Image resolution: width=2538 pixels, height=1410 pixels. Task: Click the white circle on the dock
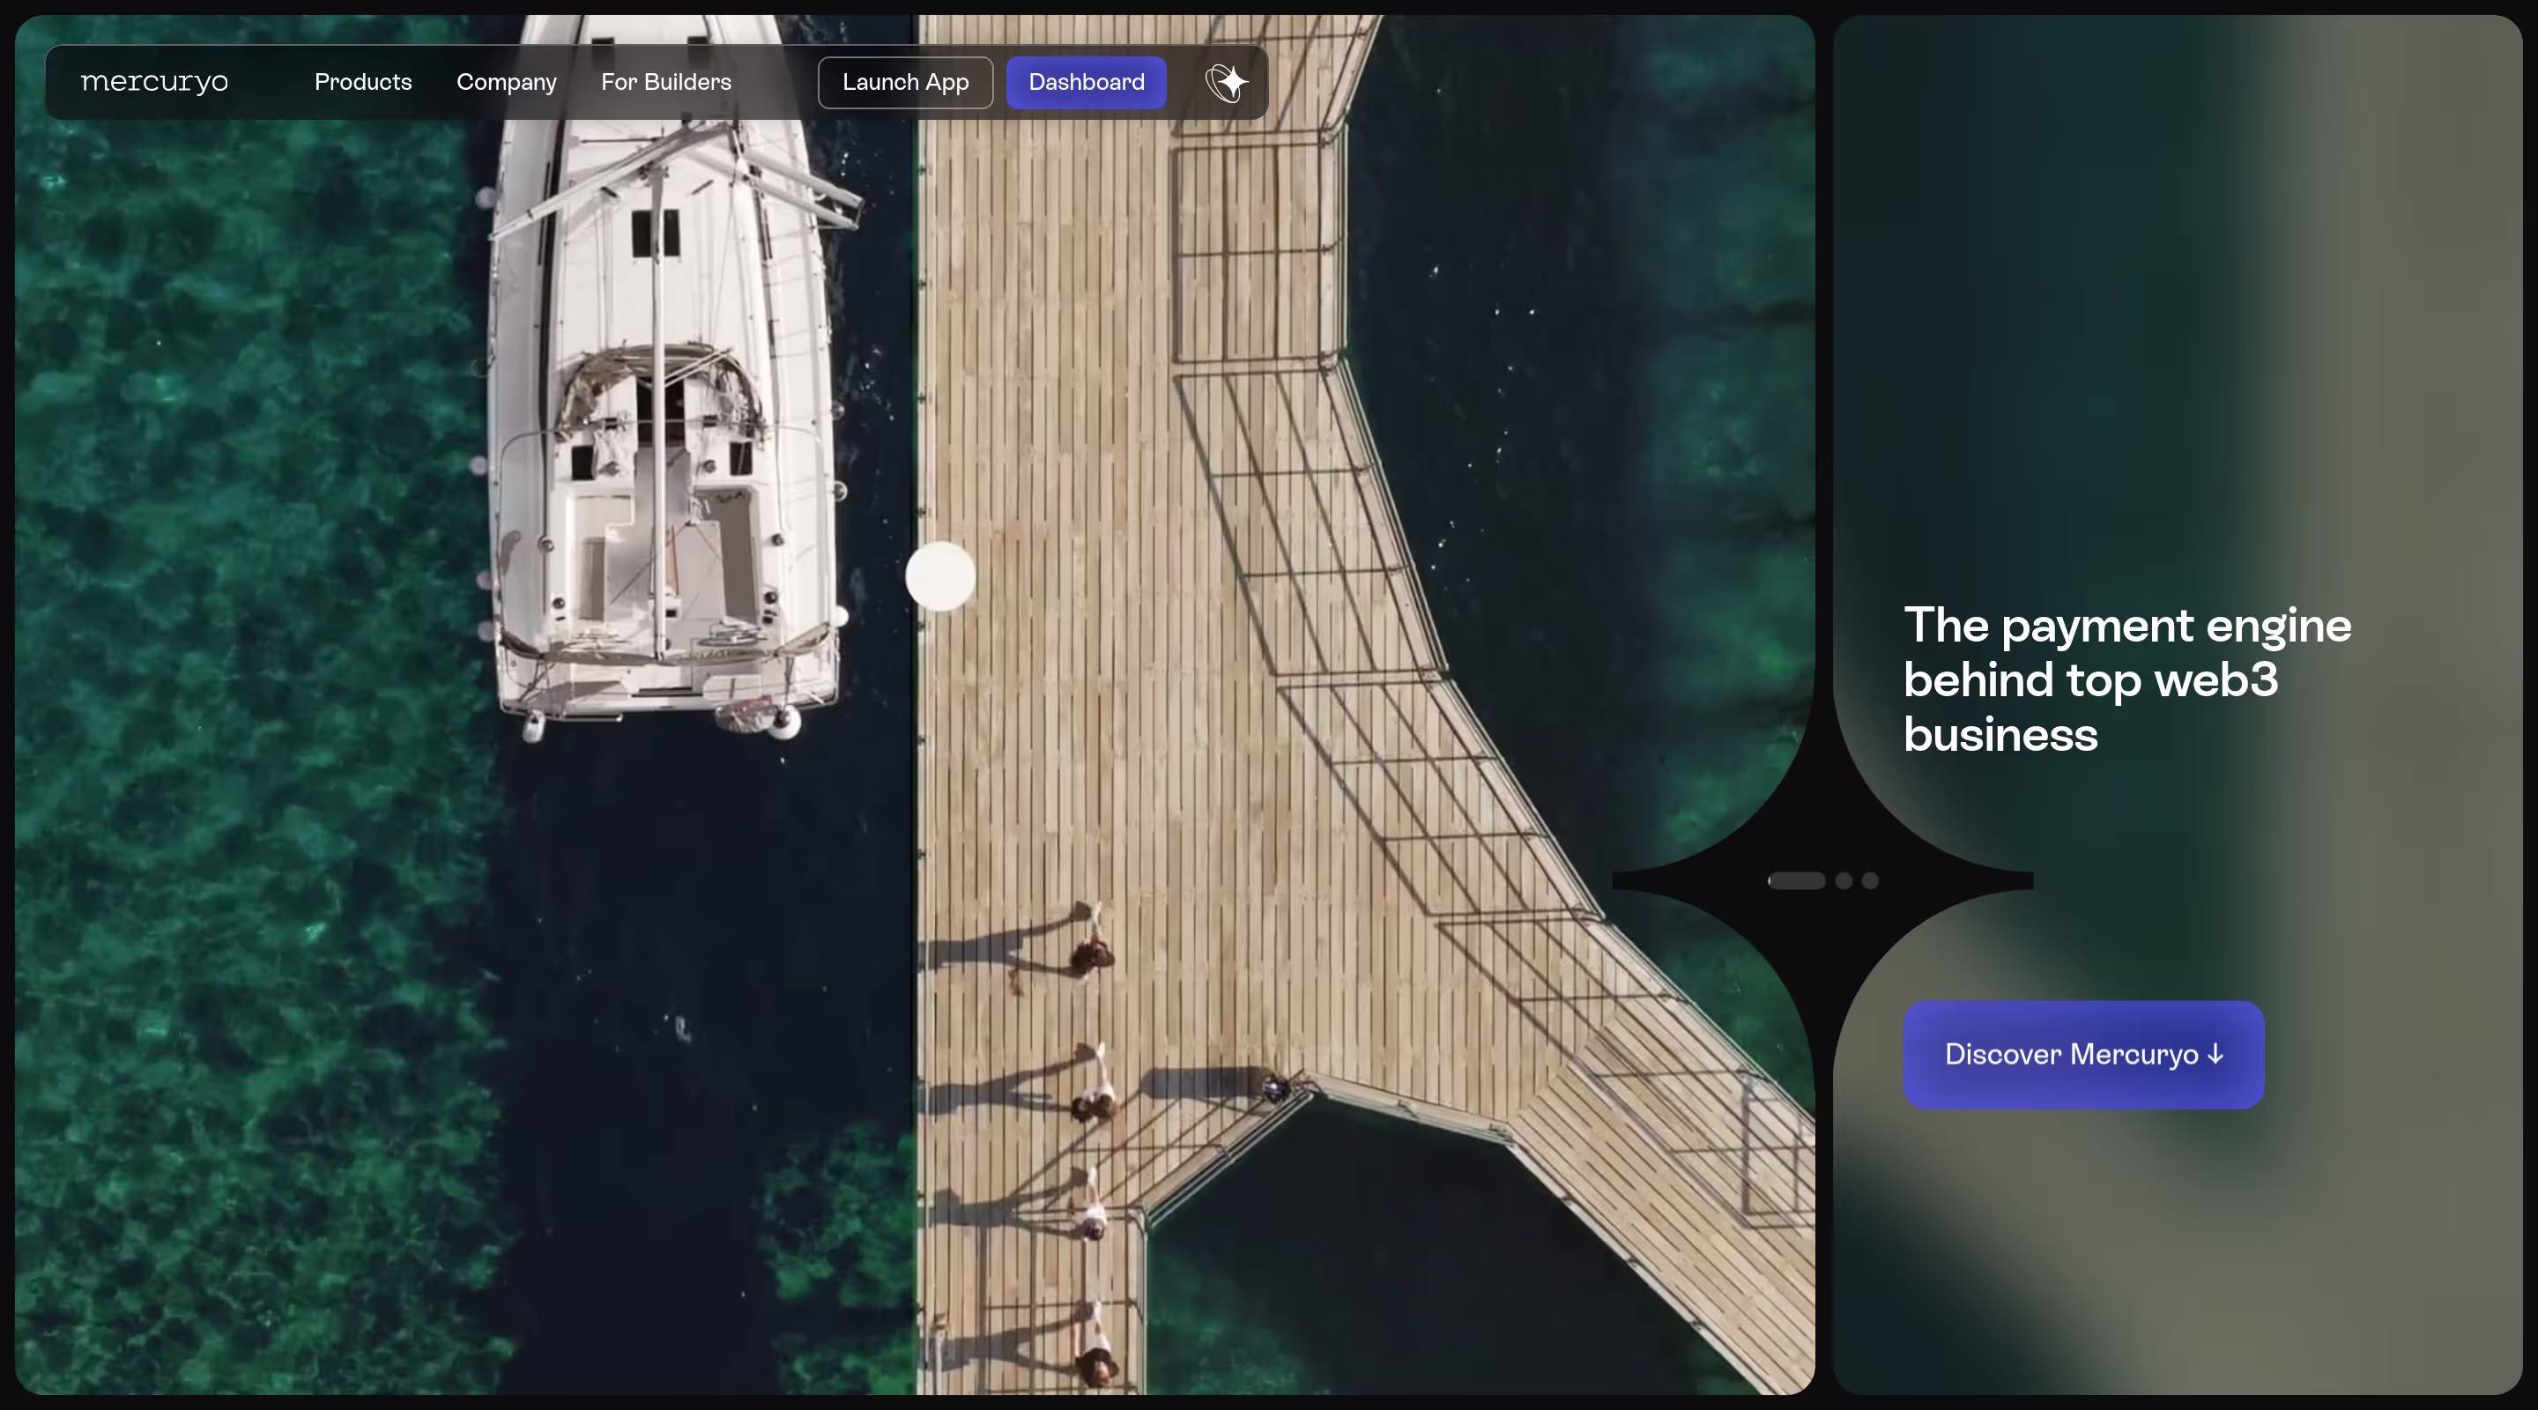[x=940, y=576]
